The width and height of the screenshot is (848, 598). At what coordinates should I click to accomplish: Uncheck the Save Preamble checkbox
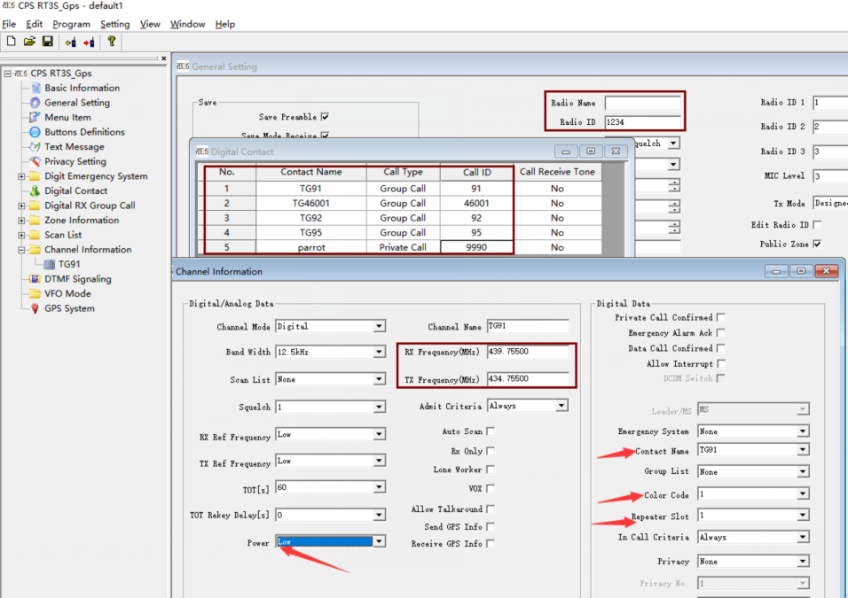click(325, 117)
